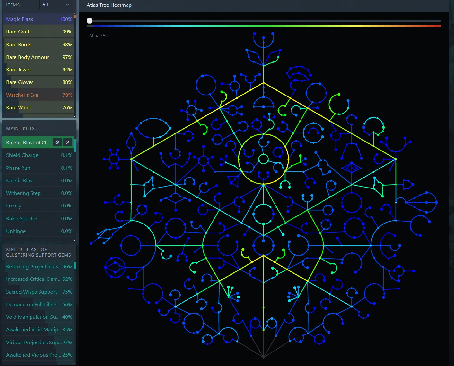The height and width of the screenshot is (366, 454).
Task: Exclude the Kinetic Blast of Clustering skill filter
Action: coord(57,142)
